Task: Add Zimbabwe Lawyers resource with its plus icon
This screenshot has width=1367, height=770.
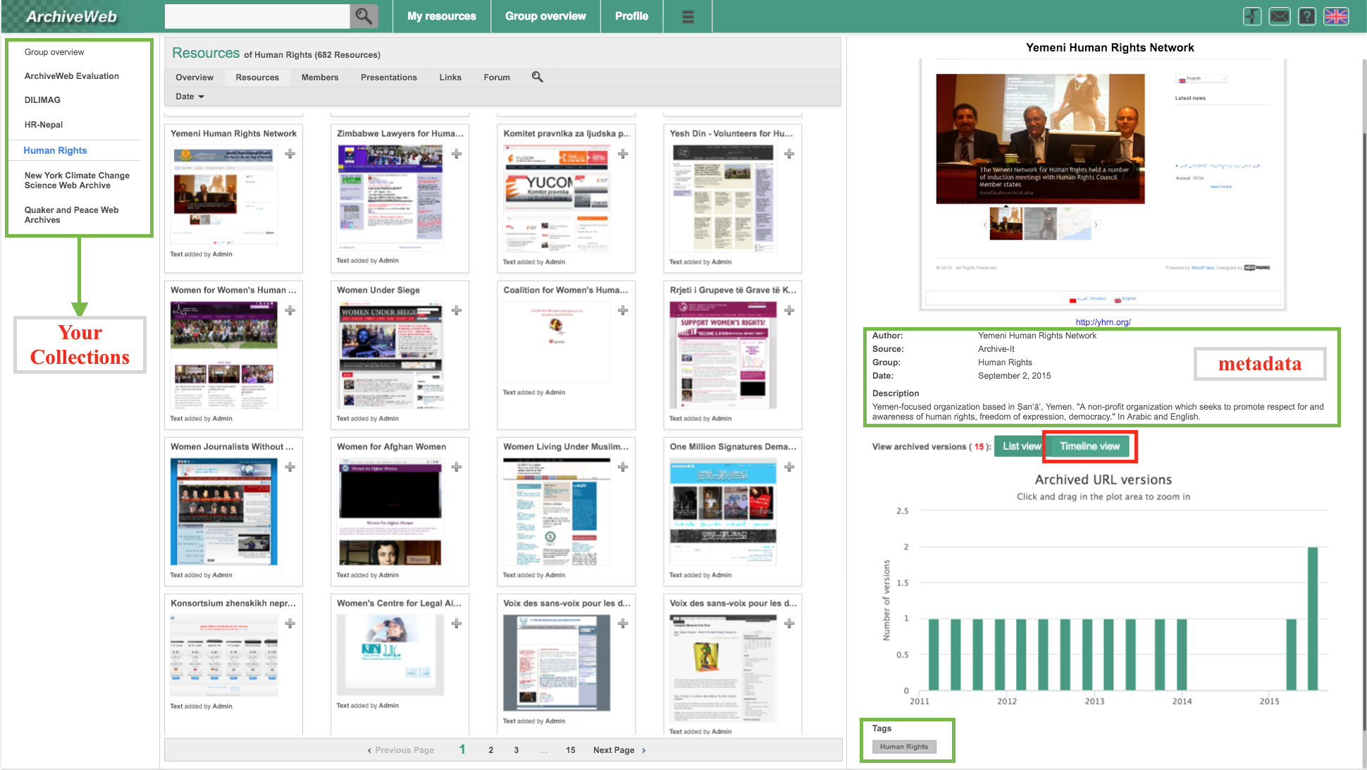Action: (x=457, y=154)
